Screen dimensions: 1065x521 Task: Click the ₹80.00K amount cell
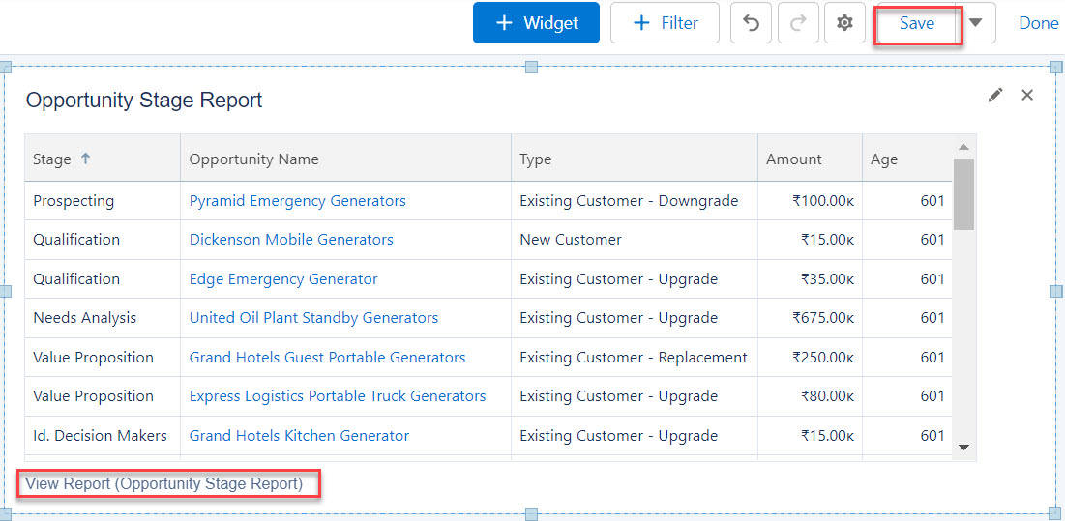point(811,395)
